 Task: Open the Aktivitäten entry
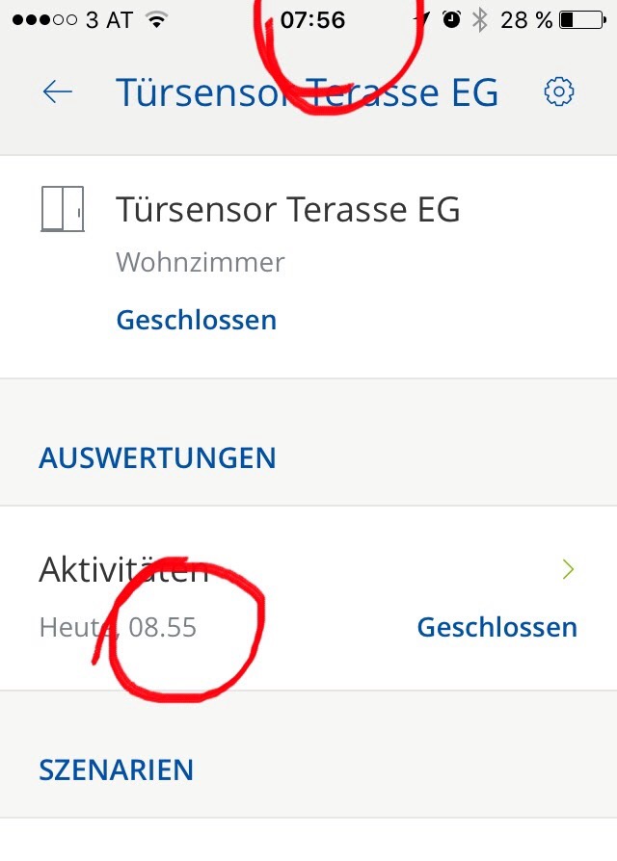coord(123,570)
